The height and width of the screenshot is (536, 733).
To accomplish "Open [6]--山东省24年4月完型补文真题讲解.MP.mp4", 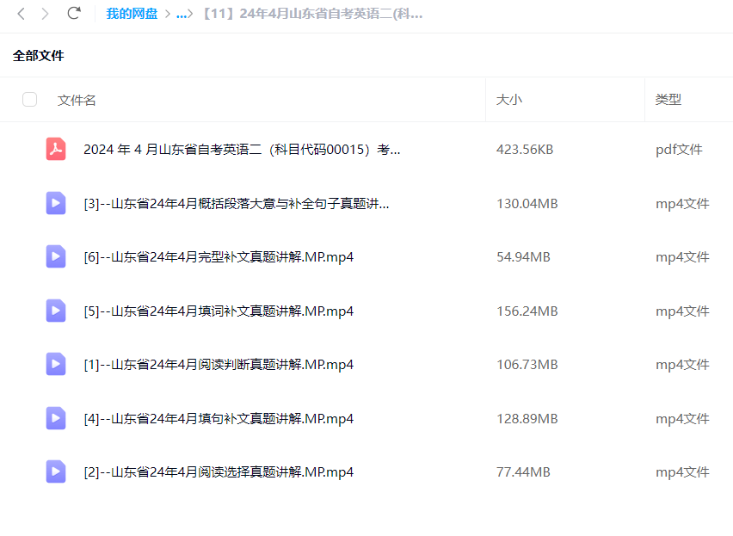I will click(219, 257).
